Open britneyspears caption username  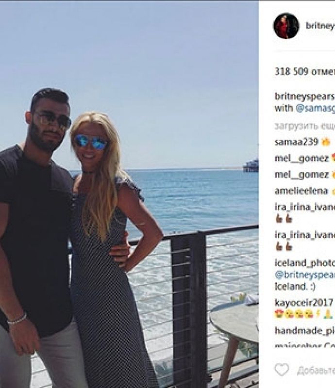[305, 96]
